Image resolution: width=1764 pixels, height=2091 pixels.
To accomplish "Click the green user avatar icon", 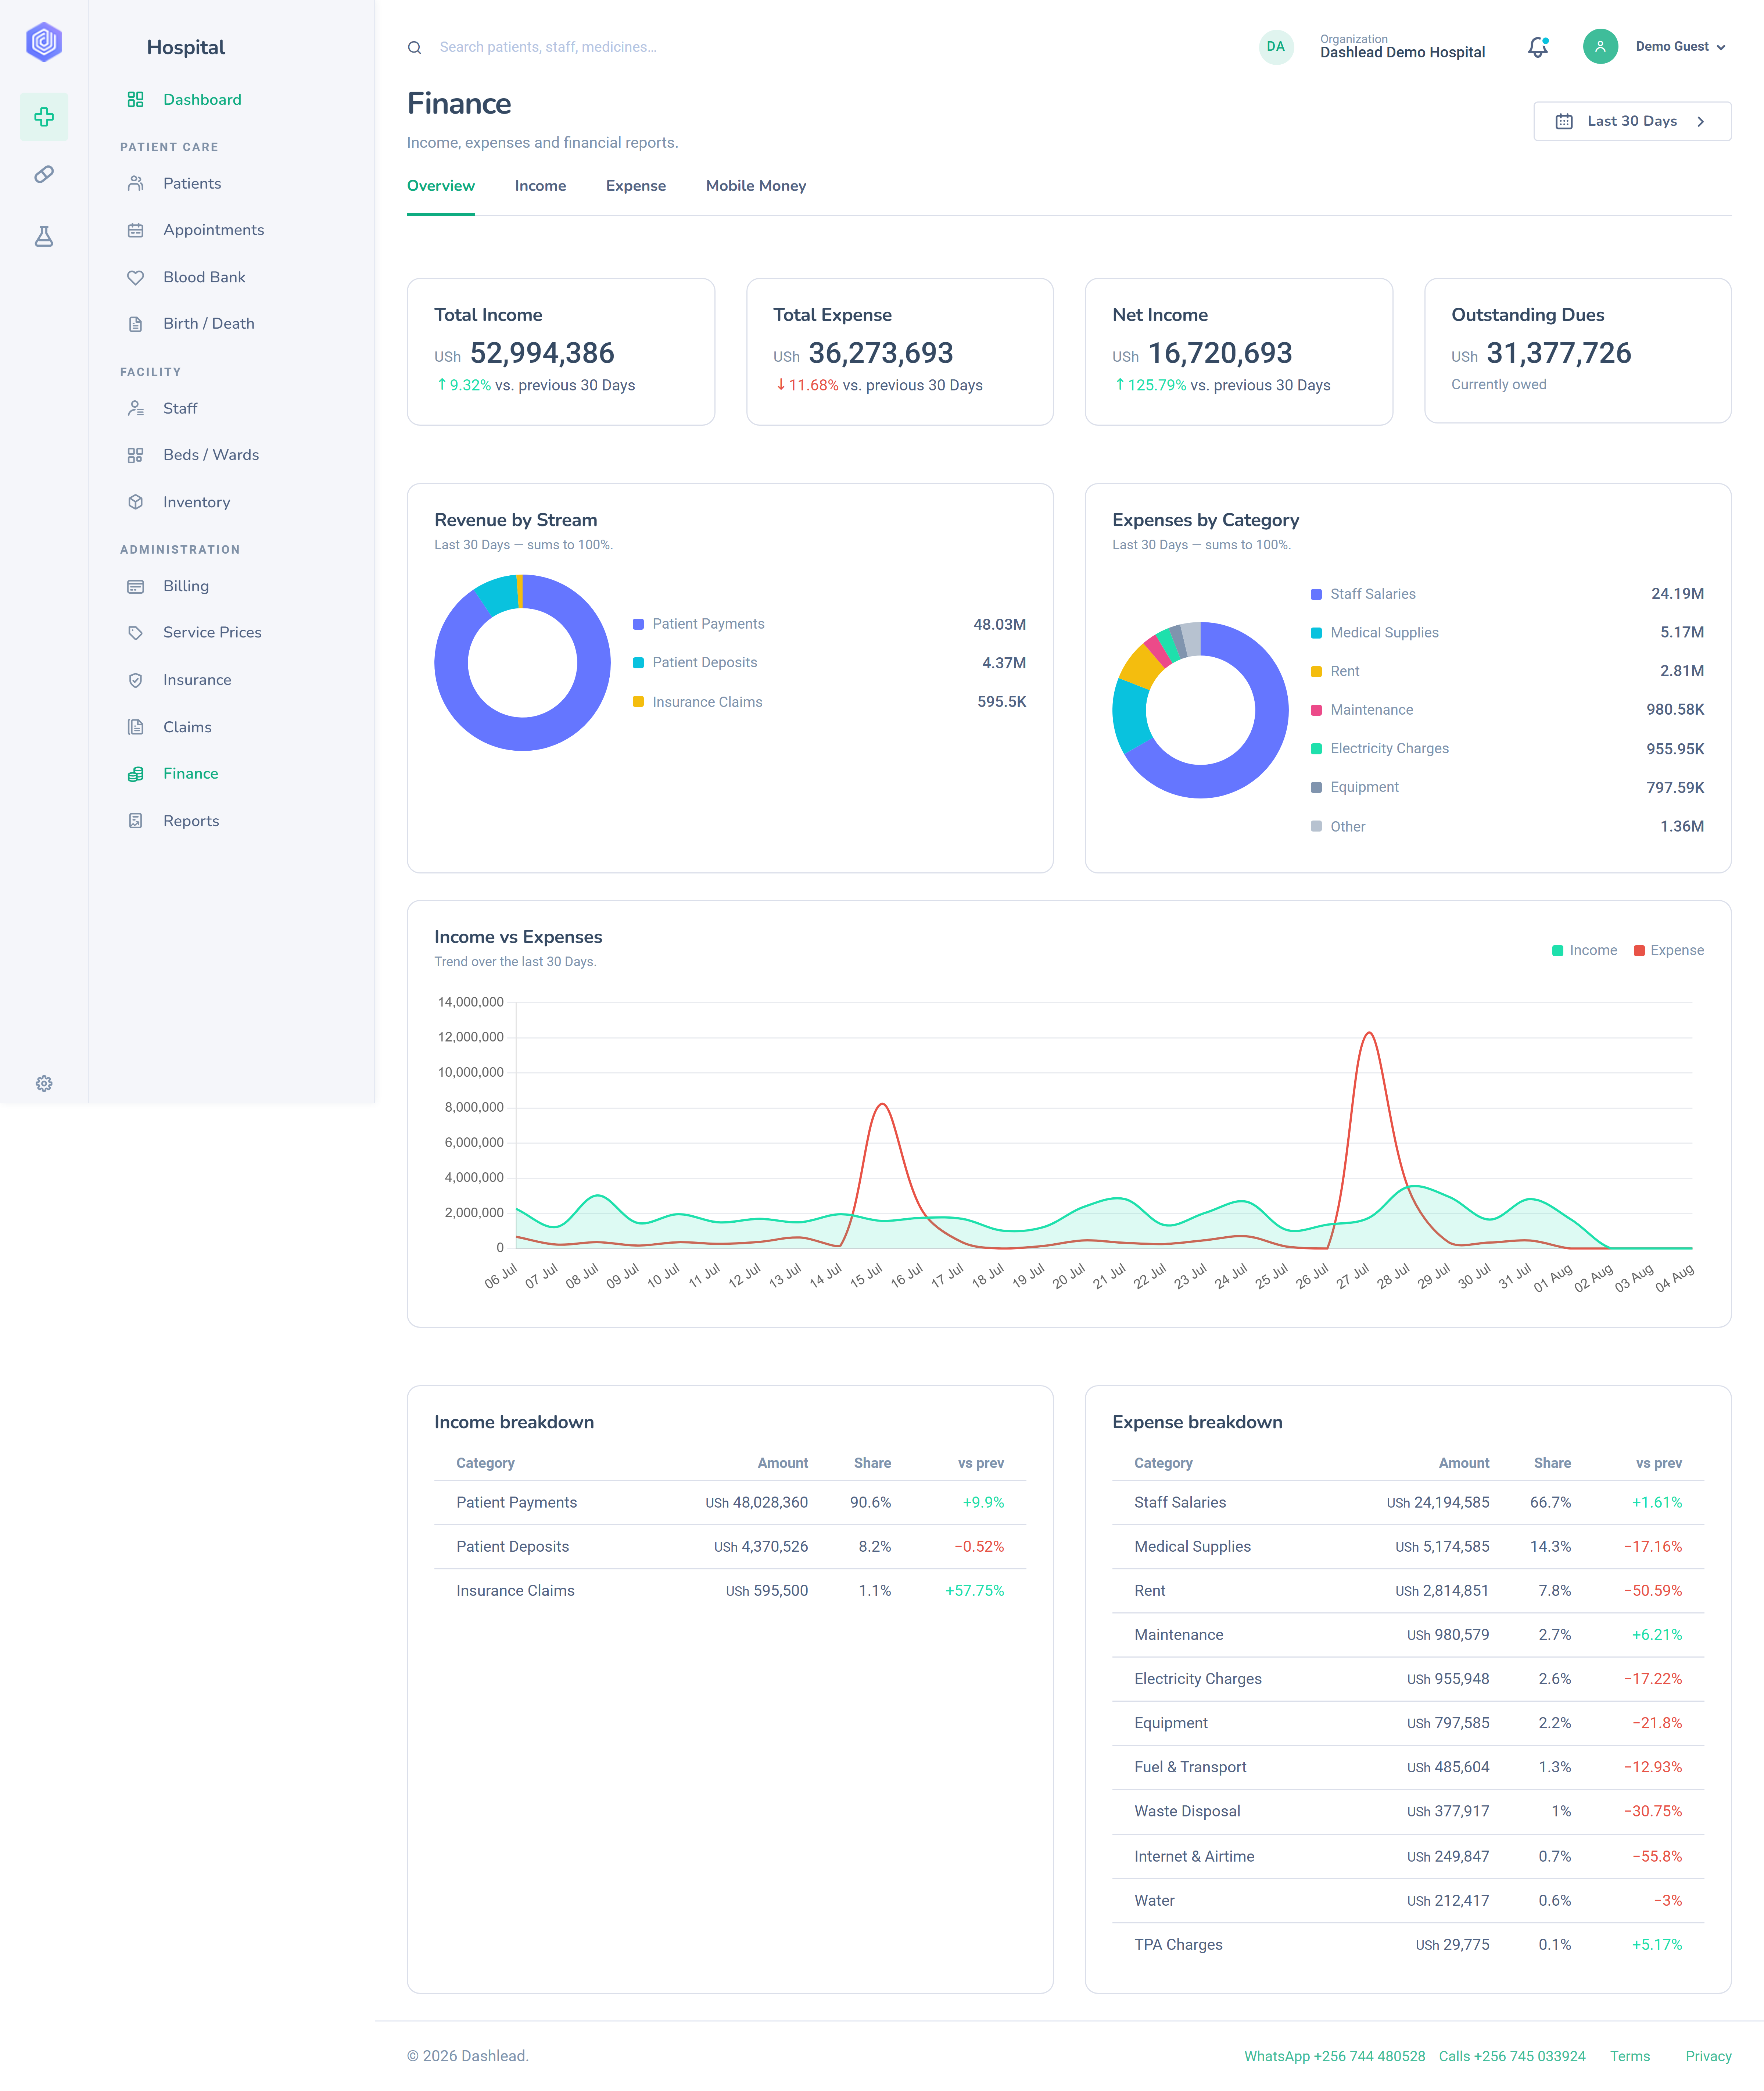I will pos(1600,46).
